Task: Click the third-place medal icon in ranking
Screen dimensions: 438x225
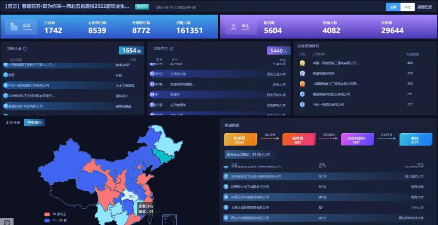Action: pyautogui.click(x=302, y=84)
